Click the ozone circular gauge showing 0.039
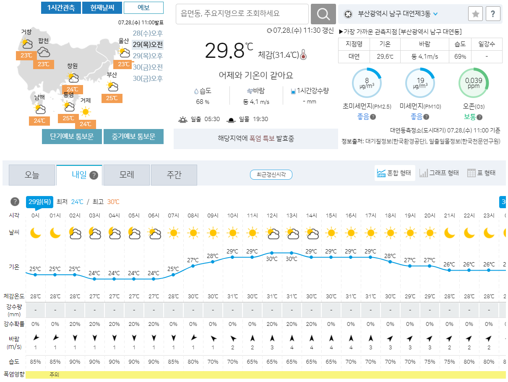 point(474,82)
